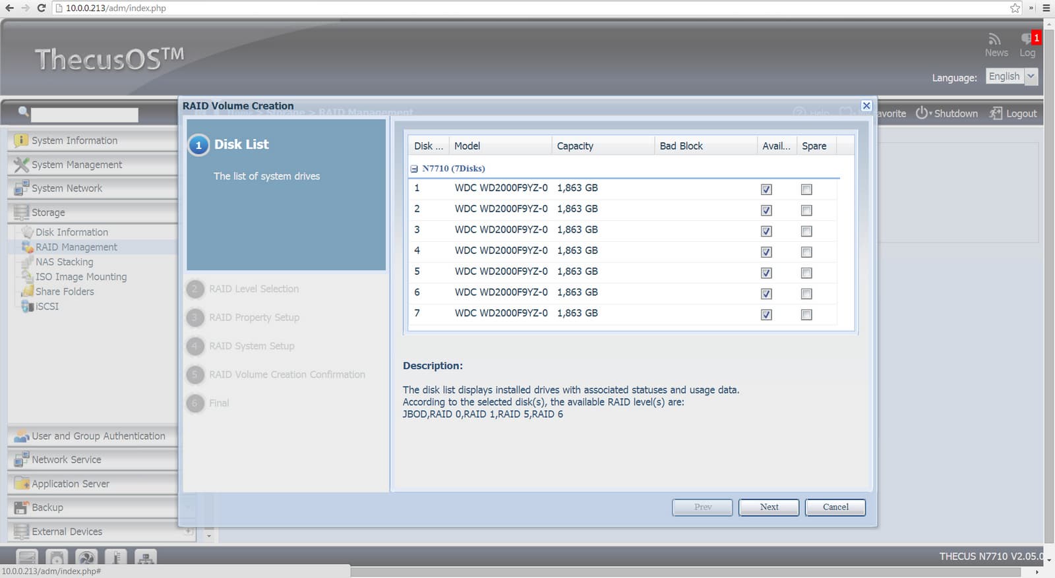This screenshot has height=578, width=1055.
Task: Click the Cancel button
Action: coord(835,507)
